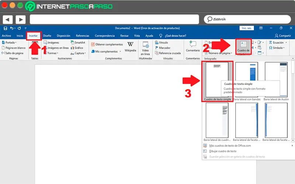
Task: Click the Repeat/Redo circular arrow icon
Action: point(19,28)
